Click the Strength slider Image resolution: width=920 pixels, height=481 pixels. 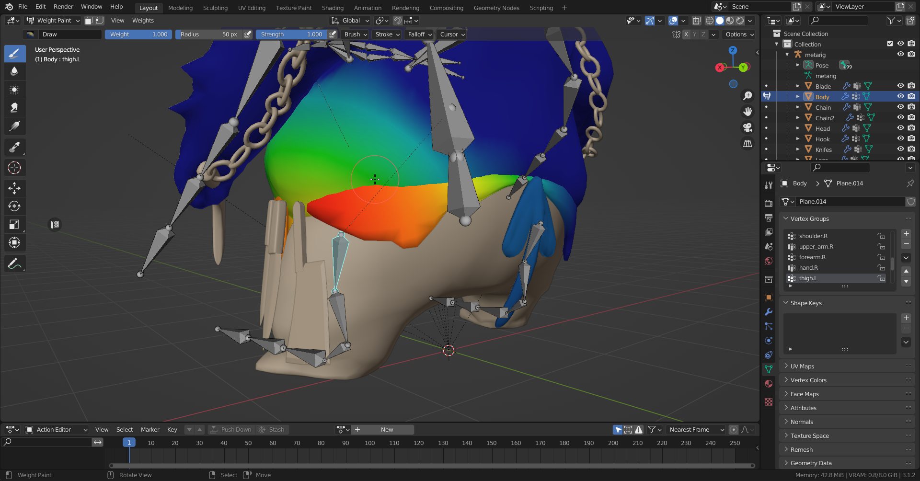291,34
